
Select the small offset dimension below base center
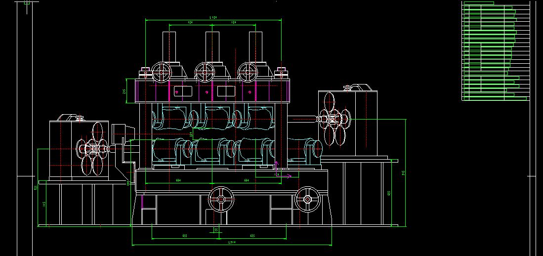(x=216, y=230)
